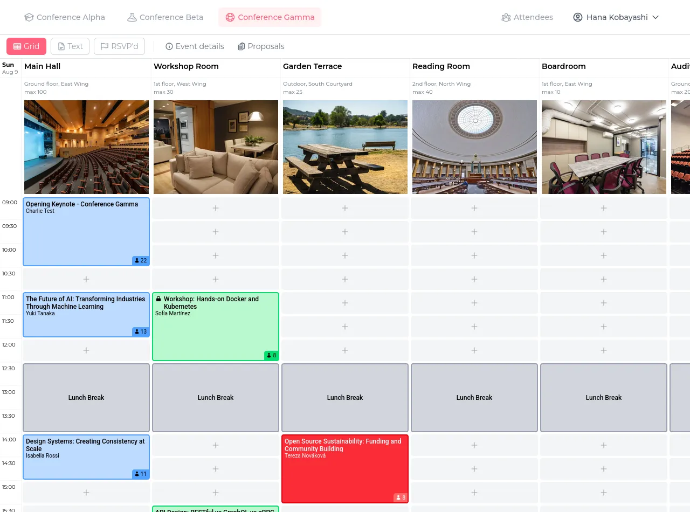Click the red session's attendee badge

pyautogui.click(x=401, y=497)
